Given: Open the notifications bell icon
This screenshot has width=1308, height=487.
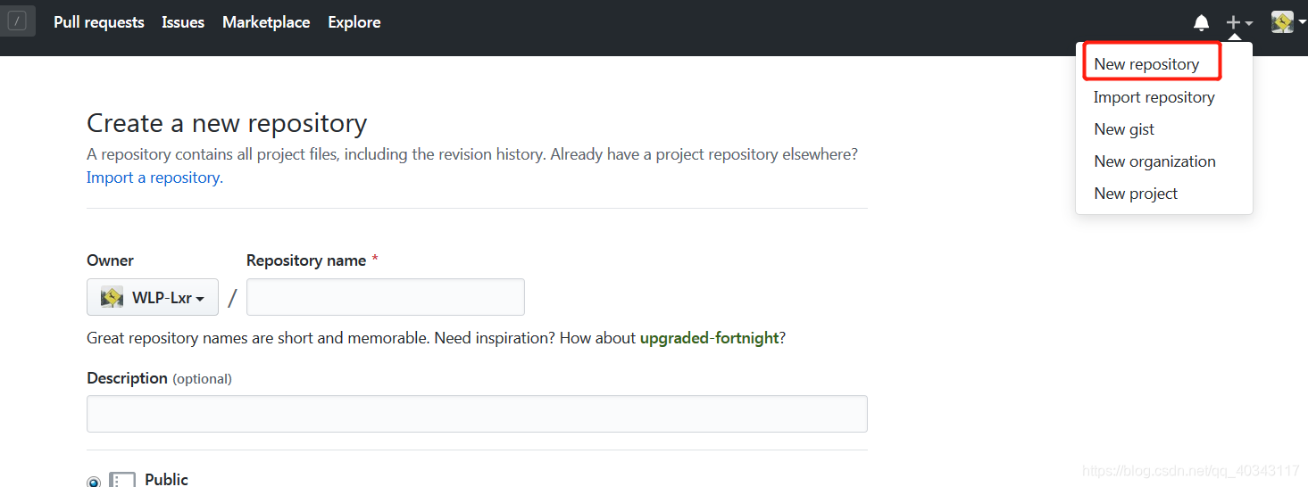Looking at the screenshot, I should (x=1202, y=22).
